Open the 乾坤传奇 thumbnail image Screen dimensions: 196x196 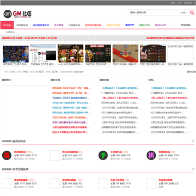click(x=98, y=53)
